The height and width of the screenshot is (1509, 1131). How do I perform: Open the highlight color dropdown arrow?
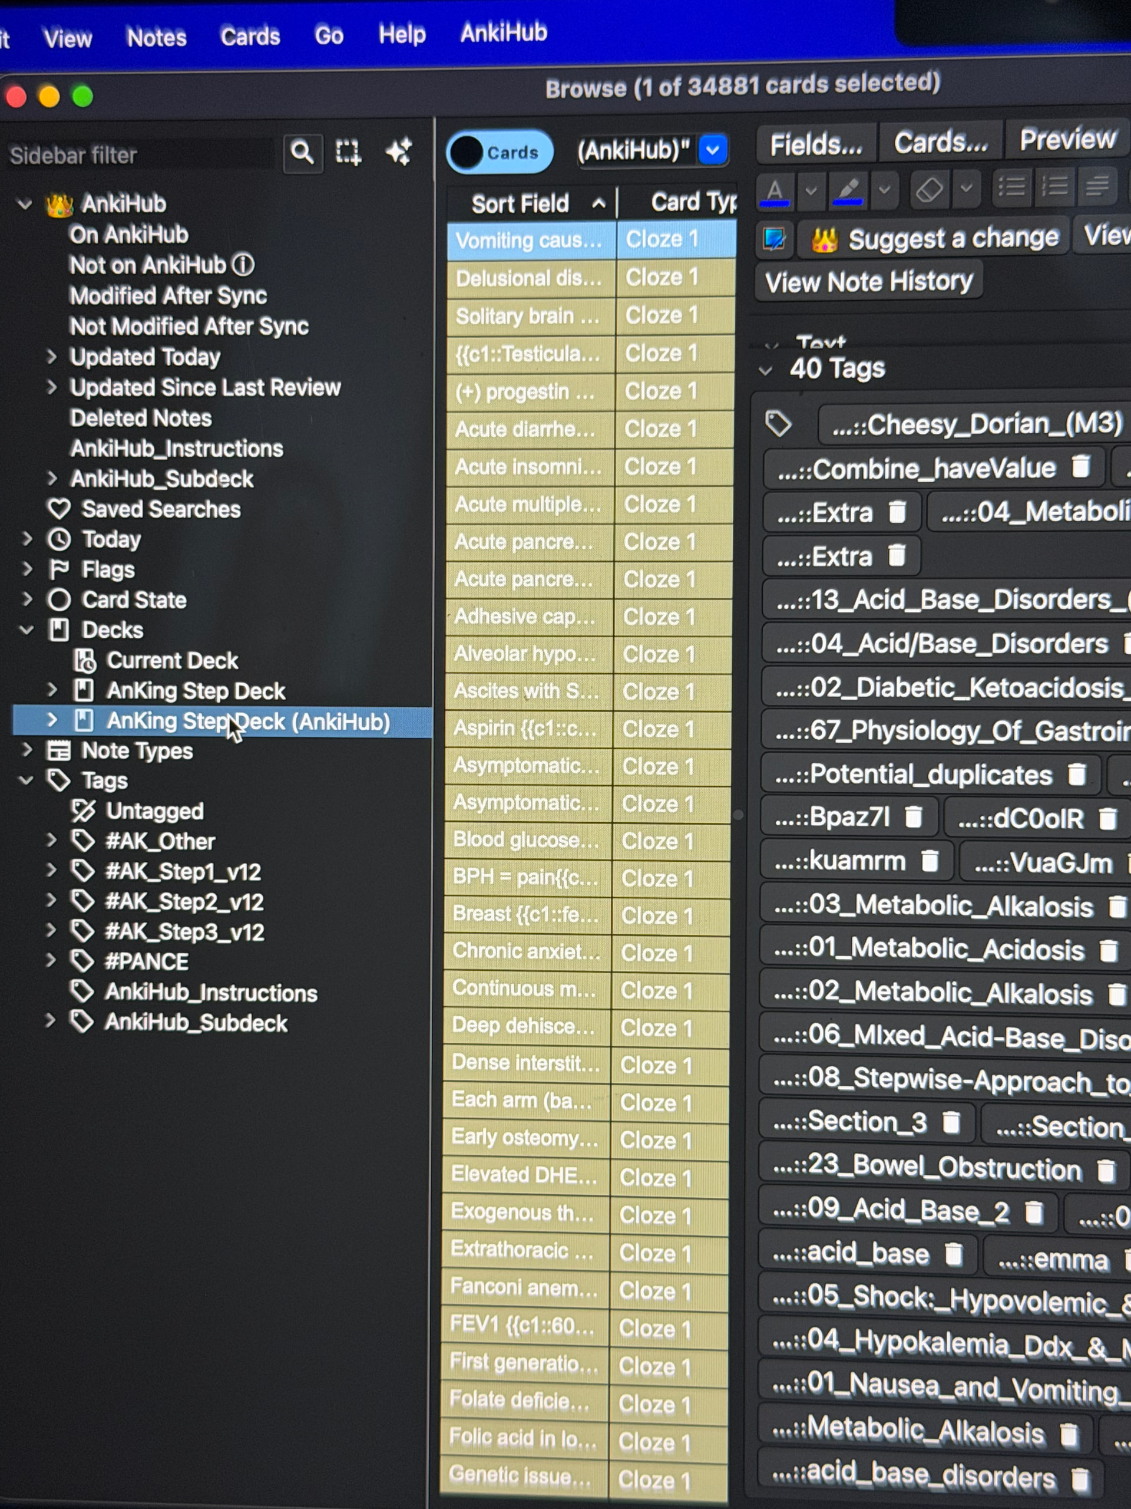884,189
